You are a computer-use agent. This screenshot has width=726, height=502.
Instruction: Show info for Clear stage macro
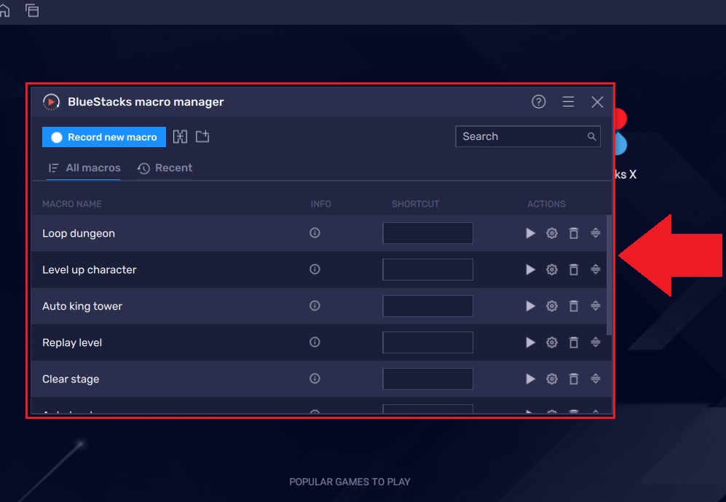click(315, 379)
